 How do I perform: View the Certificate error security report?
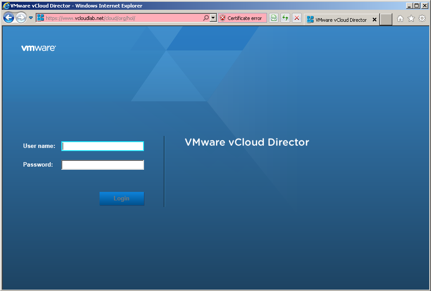pos(242,18)
